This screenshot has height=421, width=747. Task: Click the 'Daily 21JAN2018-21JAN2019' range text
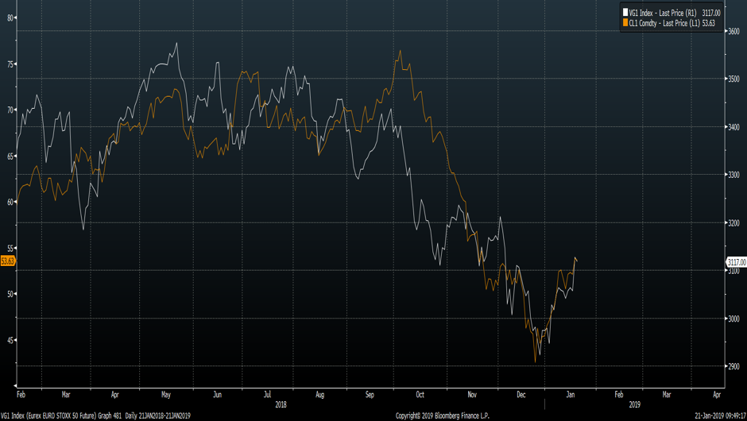158,416
